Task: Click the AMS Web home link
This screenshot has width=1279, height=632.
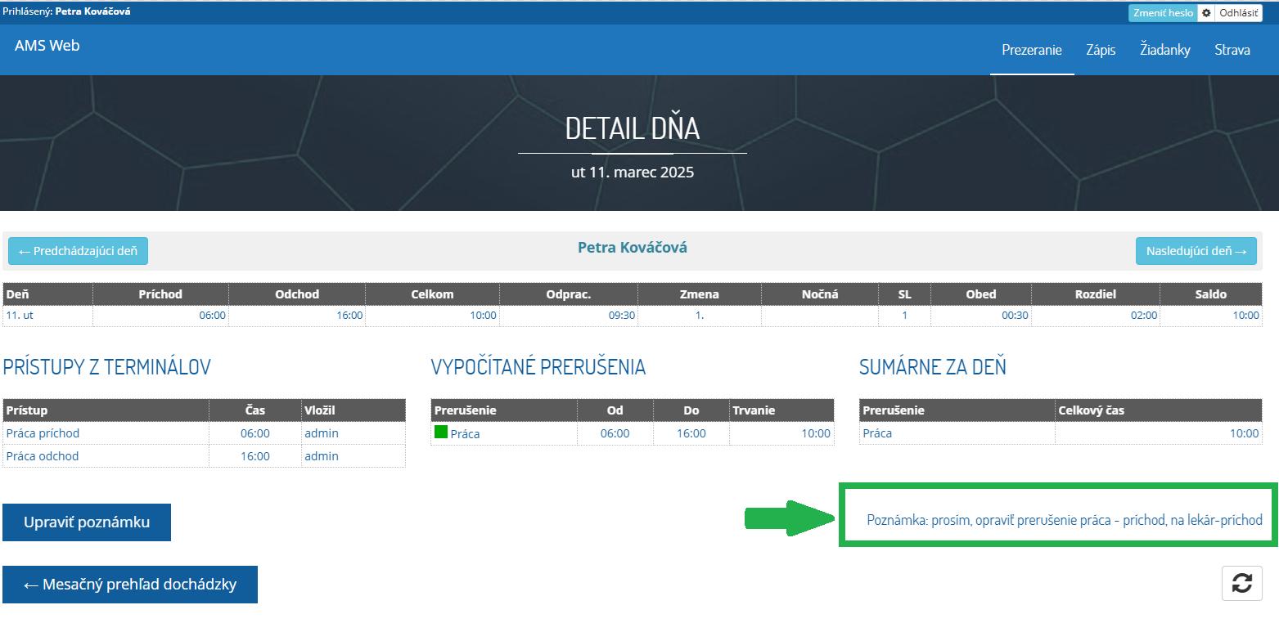Action: pyautogui.click(x=46, y=45)
